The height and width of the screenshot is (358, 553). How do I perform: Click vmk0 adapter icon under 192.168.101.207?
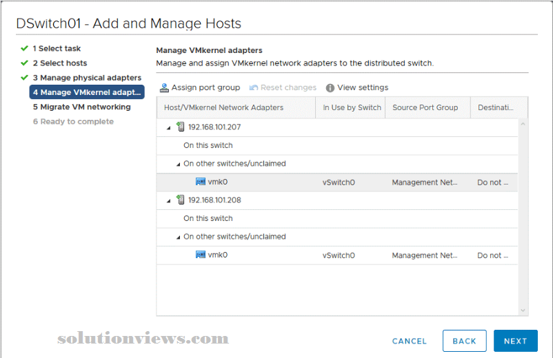201,182
